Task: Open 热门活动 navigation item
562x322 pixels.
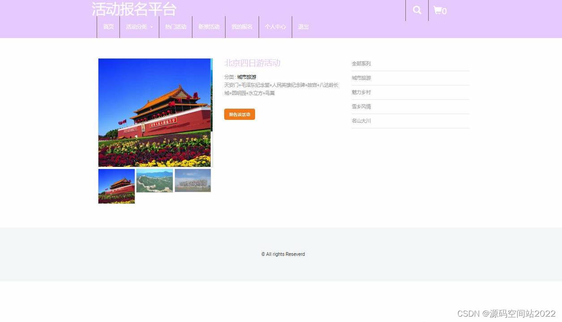Action: click(175, 27)
